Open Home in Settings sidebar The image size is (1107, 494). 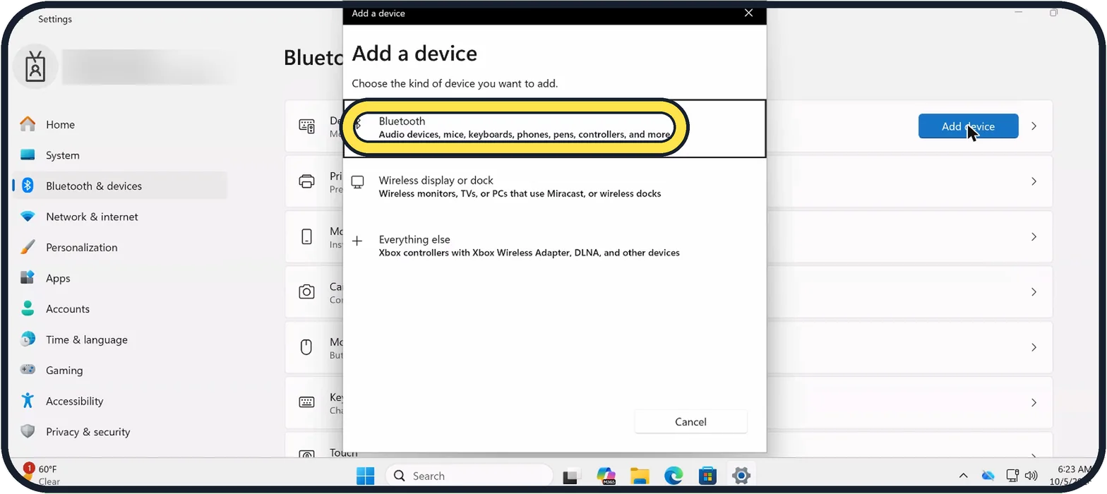click(120, 124)
